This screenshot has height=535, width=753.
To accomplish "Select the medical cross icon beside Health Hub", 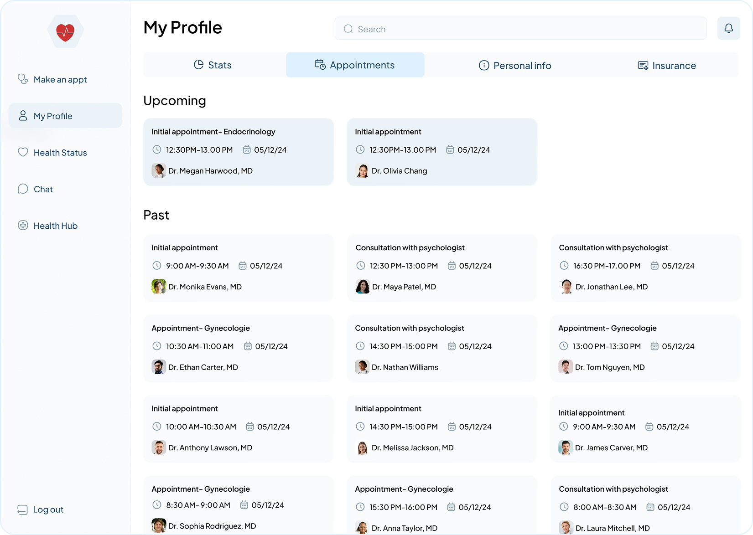I will 23,225.
